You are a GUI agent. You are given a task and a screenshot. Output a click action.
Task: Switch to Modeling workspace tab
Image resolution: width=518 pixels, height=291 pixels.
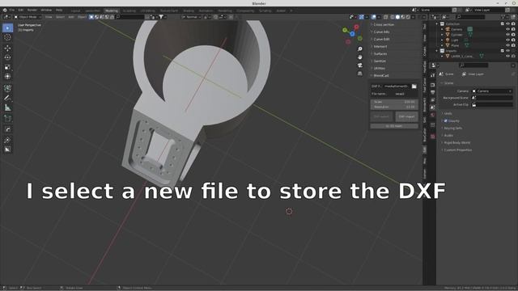[x=112, y=11]
